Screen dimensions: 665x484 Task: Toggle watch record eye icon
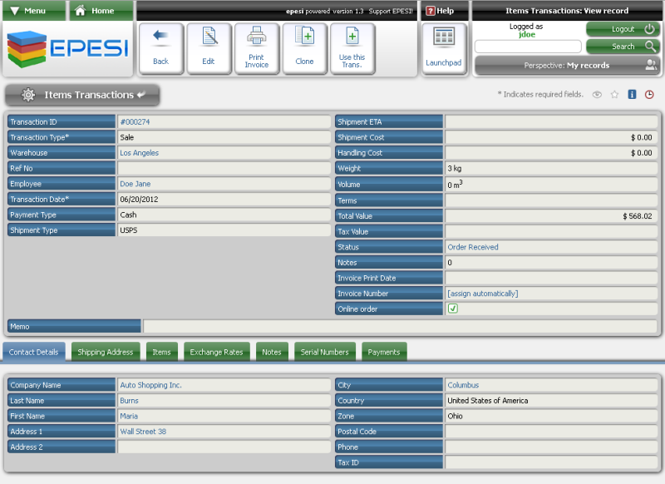click(x=597, y=95)
